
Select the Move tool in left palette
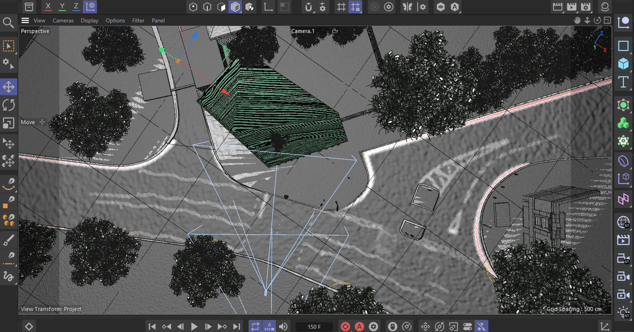(8, 87)
